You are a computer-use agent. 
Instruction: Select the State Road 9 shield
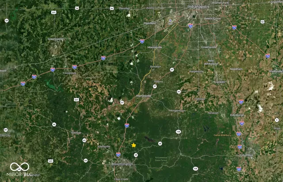[277, 120]
